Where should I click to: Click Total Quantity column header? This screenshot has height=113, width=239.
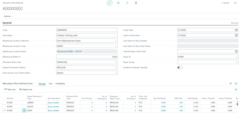click(192, 98)
